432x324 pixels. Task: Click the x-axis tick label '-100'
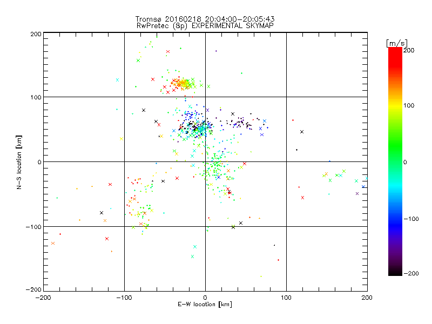pos(124,298)
